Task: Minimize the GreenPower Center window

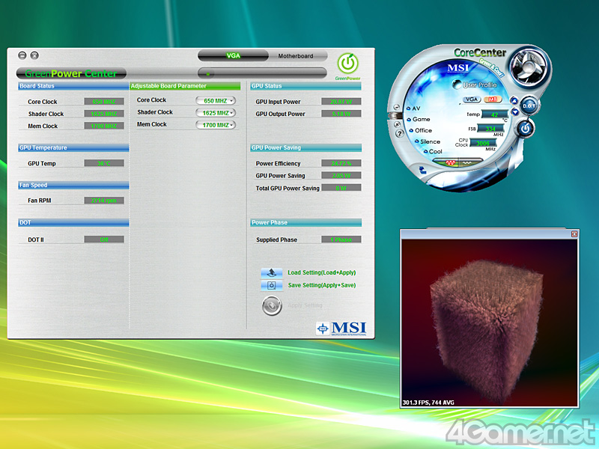Action: click(x=22, y=55)
